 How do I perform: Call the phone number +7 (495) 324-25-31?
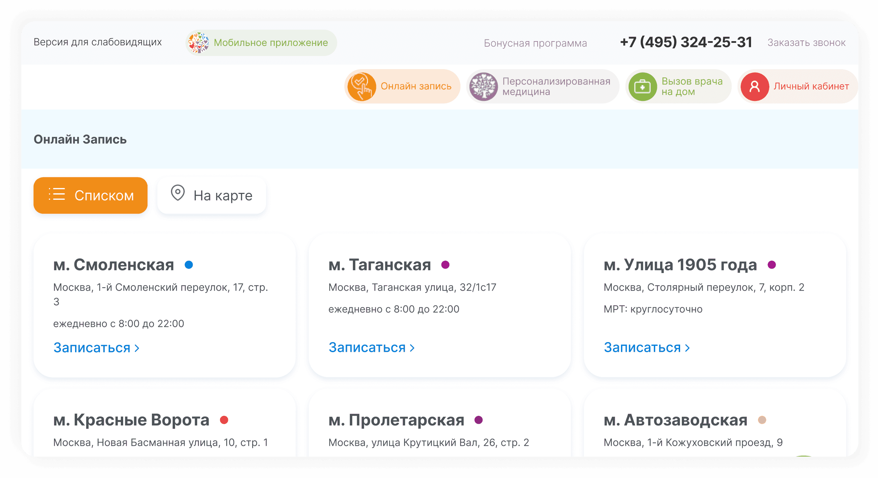[686, 42]
